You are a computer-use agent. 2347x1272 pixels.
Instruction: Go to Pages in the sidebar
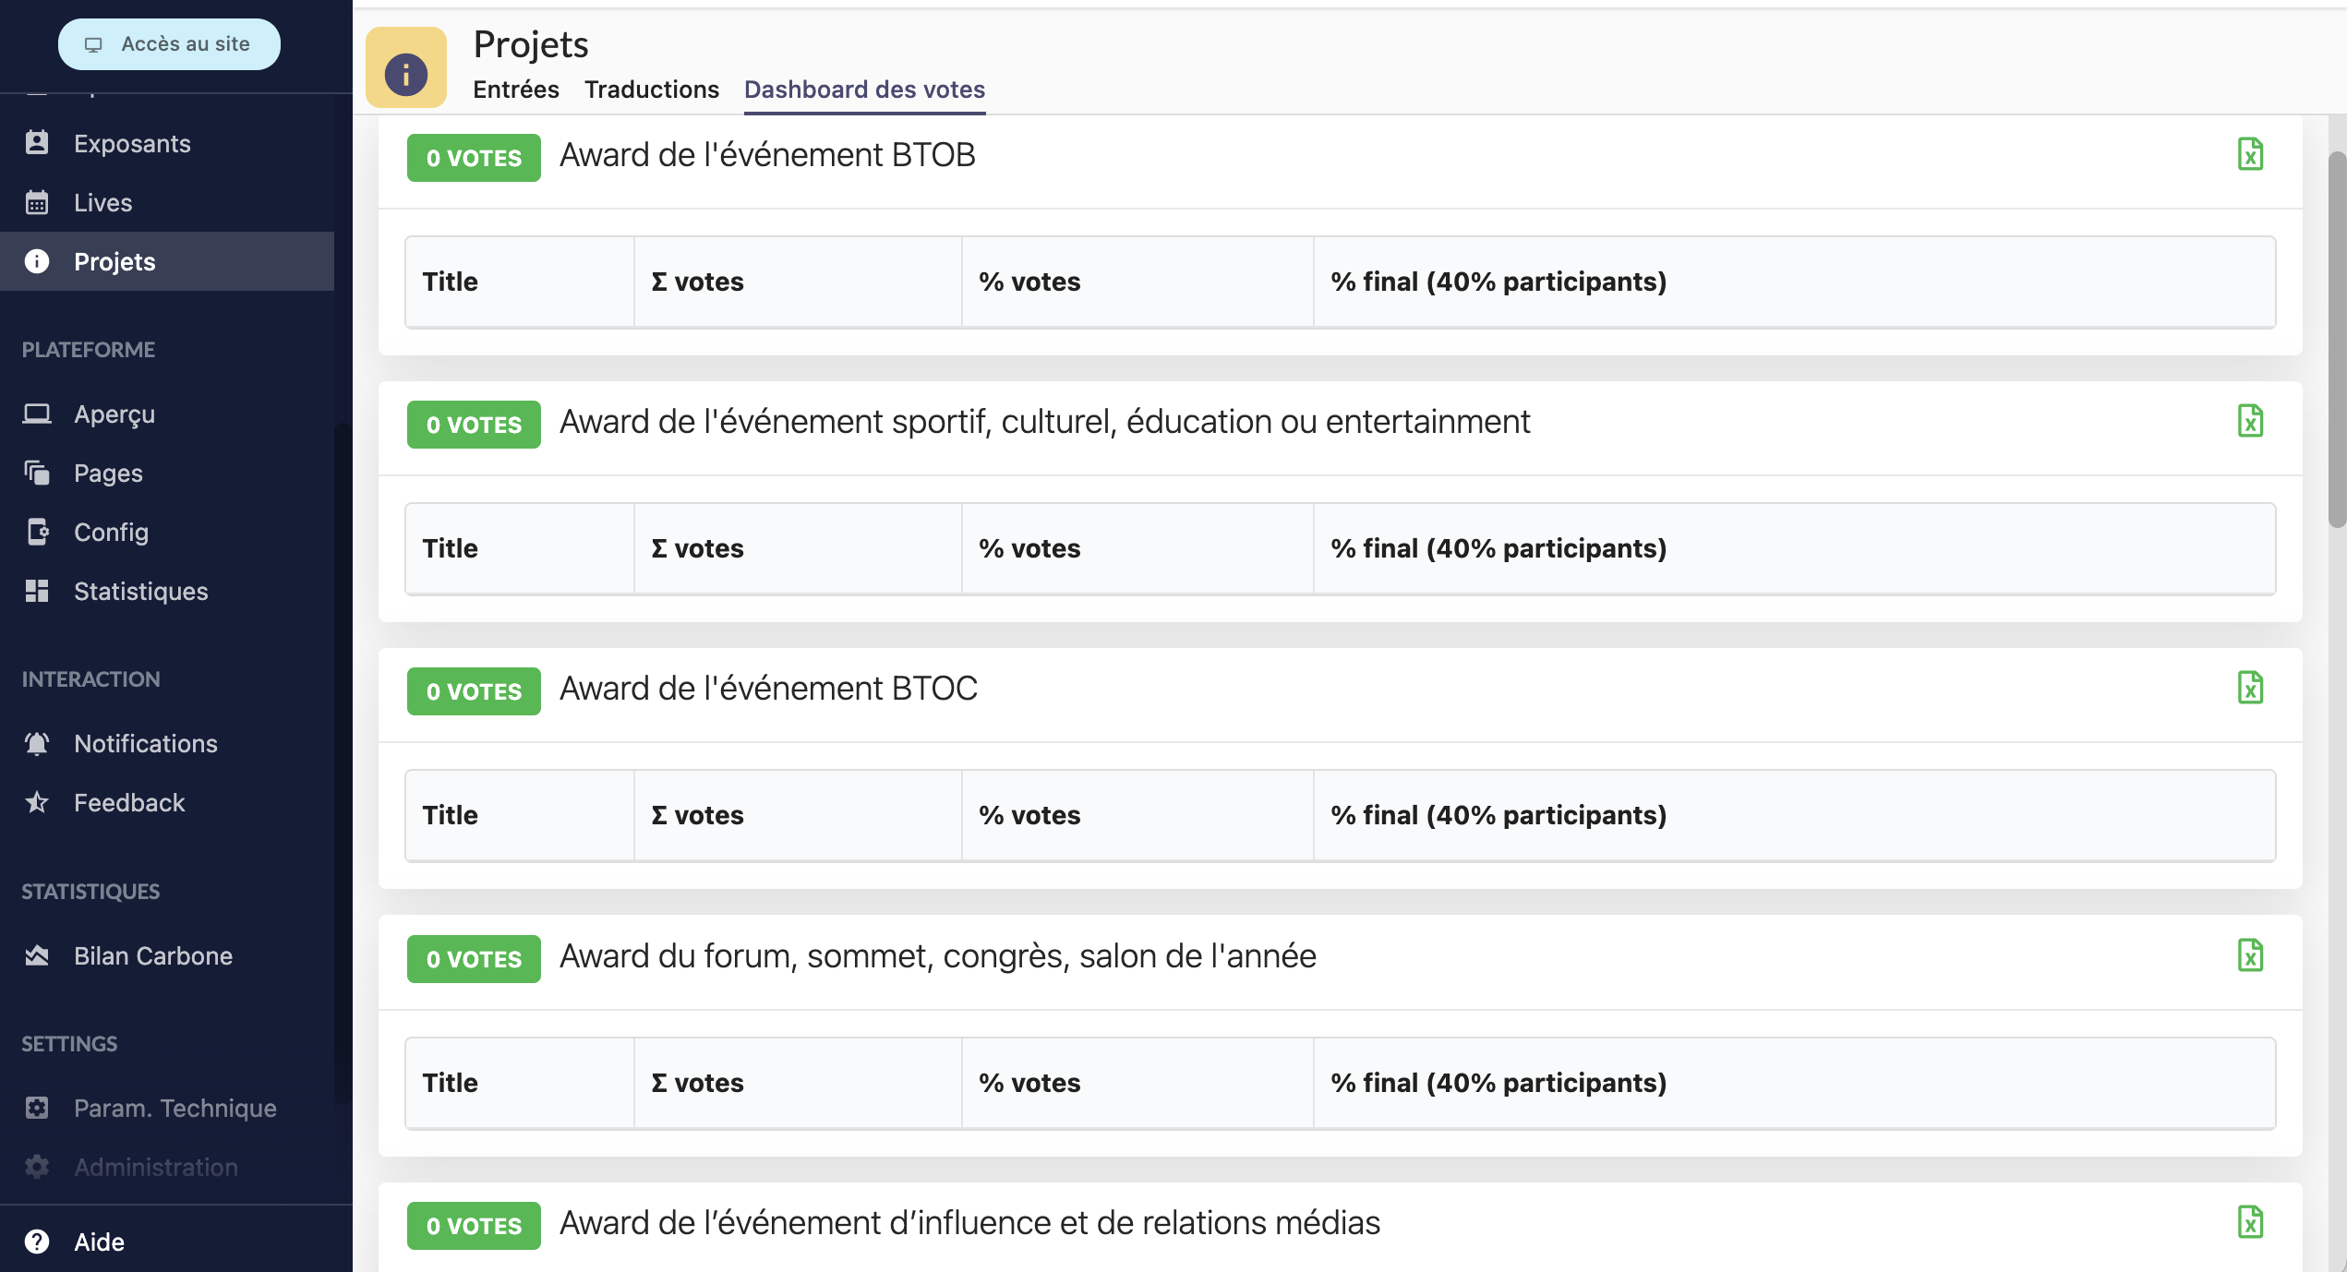[x=167, y=473]
